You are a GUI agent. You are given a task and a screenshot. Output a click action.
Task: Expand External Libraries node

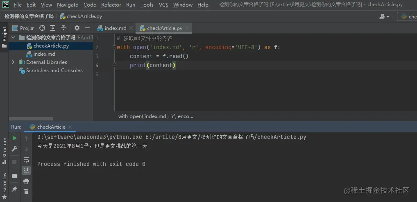pyautogui.click(x=13, y=62)
